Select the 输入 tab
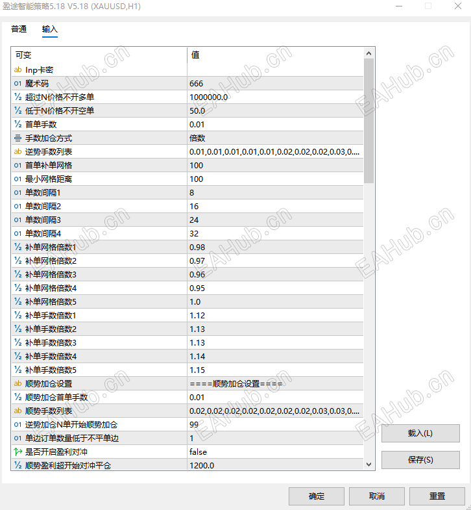Viewport: 471px width, 510px height. [50, 29]
